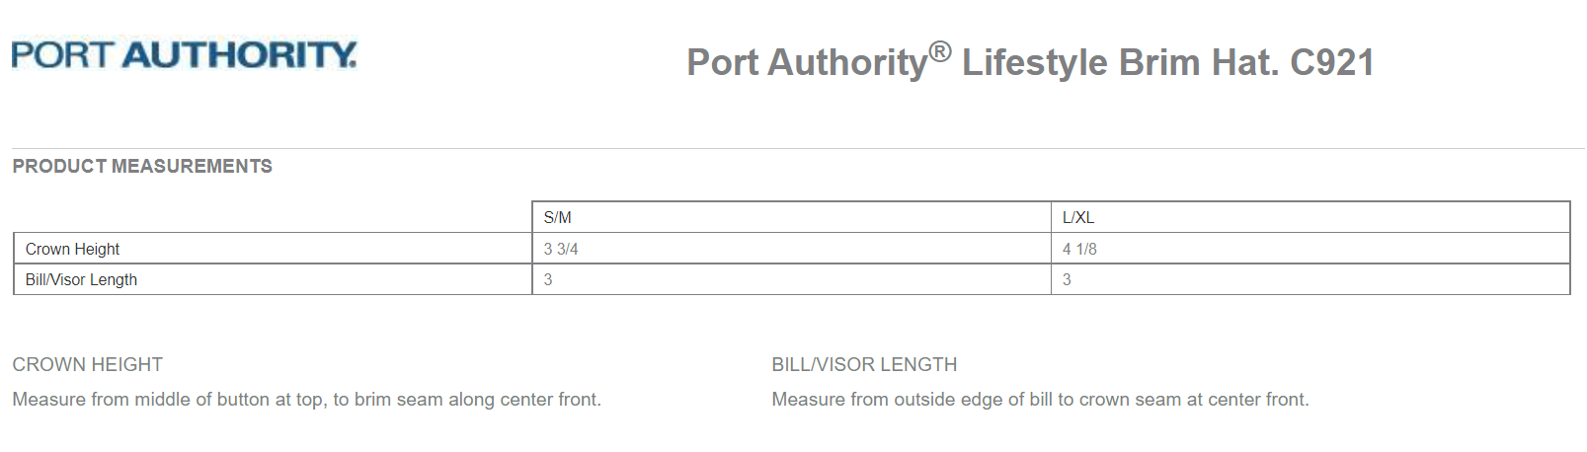Click the registered trademark symbol in title
This screenshot has width=1587, height=452.
pyautogui.click(x=940, y=51)
